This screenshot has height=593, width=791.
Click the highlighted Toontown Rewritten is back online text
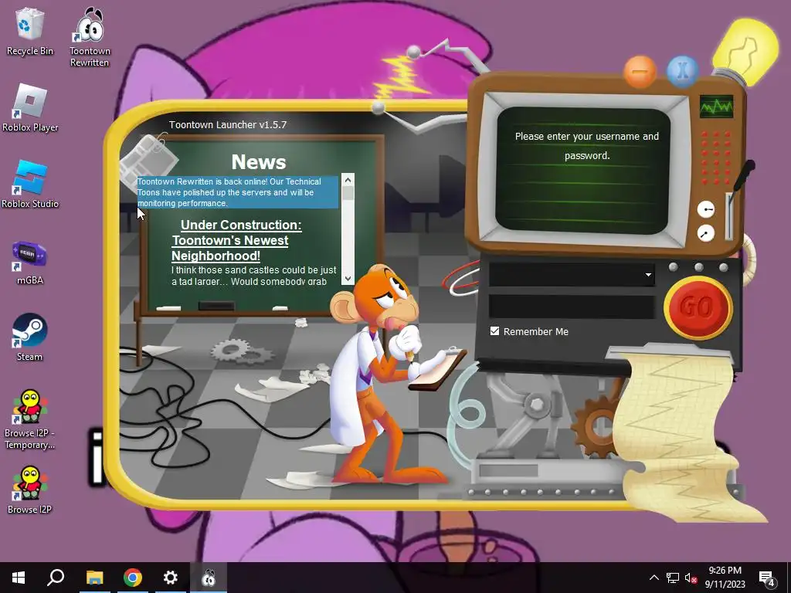tap(237, 192)
